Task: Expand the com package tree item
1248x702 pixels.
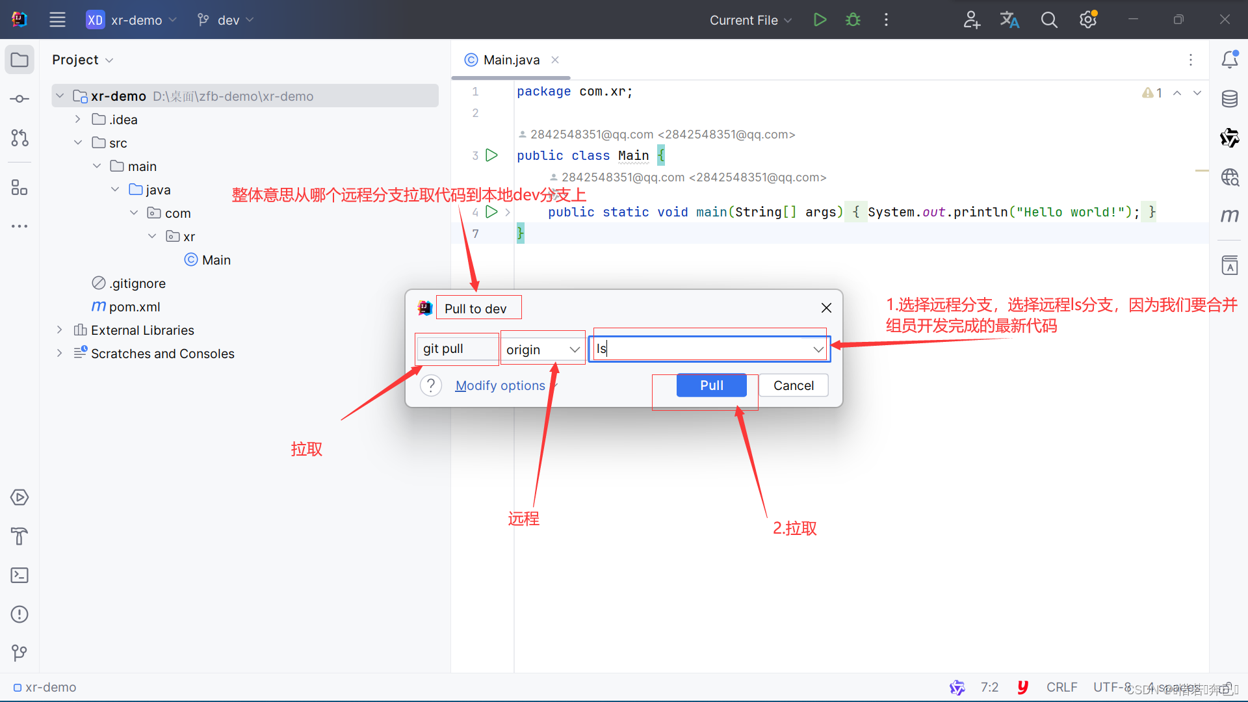Action: pos(131,213)
